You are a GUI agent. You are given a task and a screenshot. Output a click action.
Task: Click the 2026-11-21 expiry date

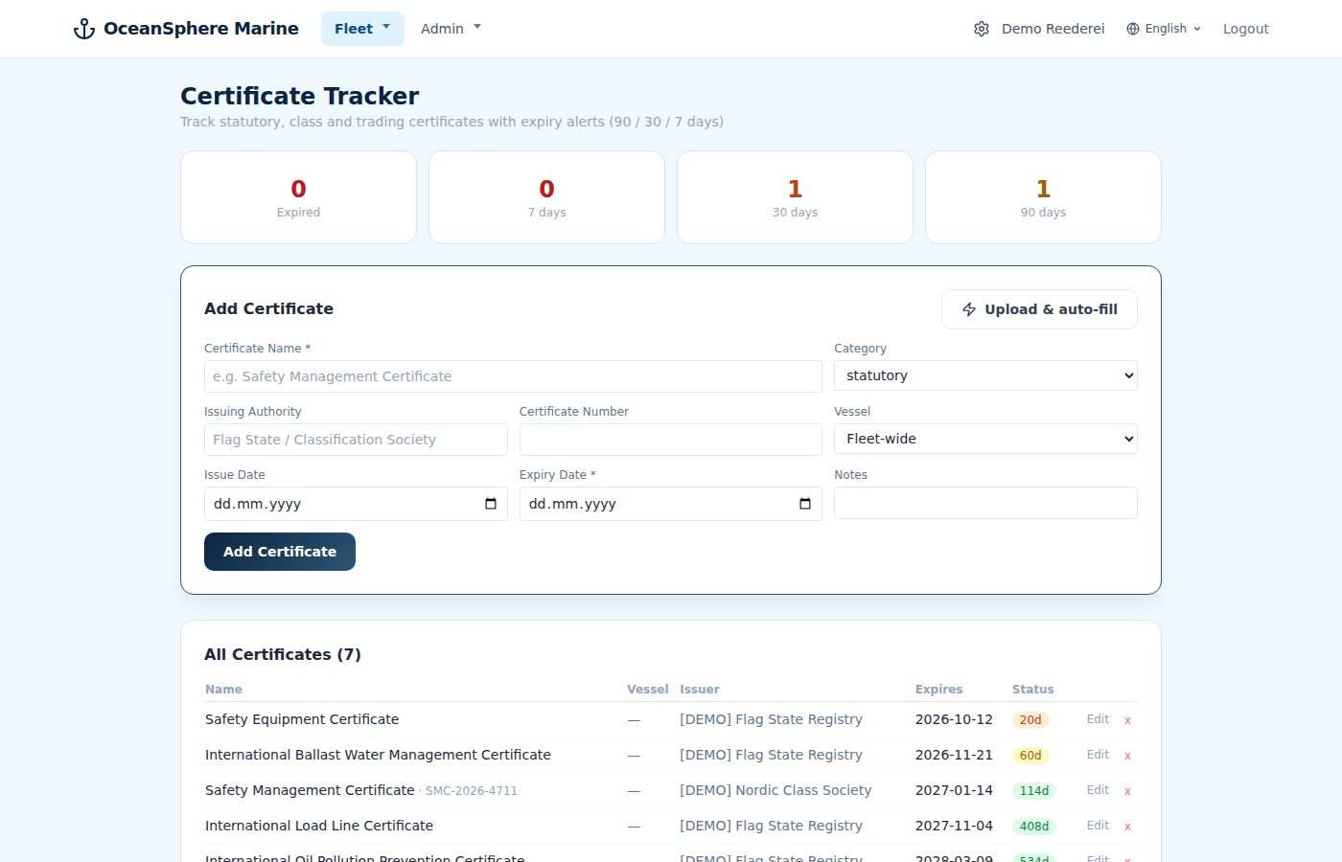954,755
